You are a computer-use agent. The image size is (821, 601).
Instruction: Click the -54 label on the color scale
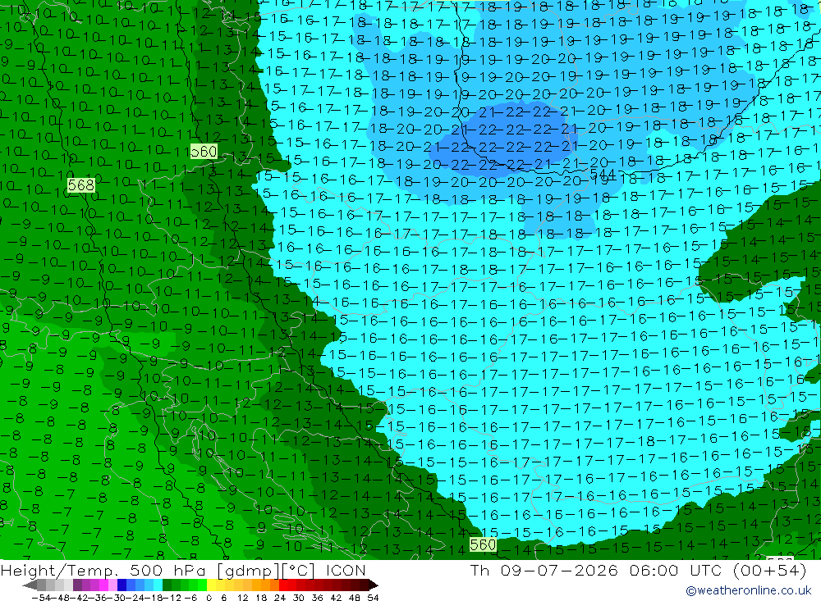[x=41, y=598]
